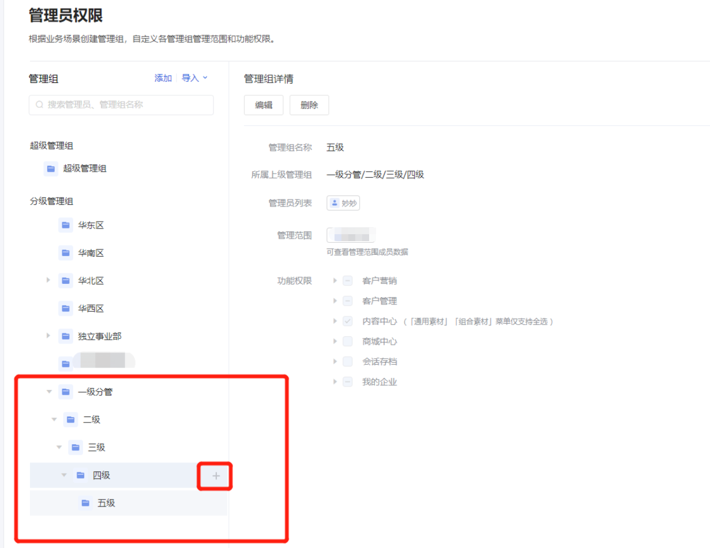Click the 添加 link
Image resolution: width=710 pixels, height=548 pixels.
[x=163, y=78]
